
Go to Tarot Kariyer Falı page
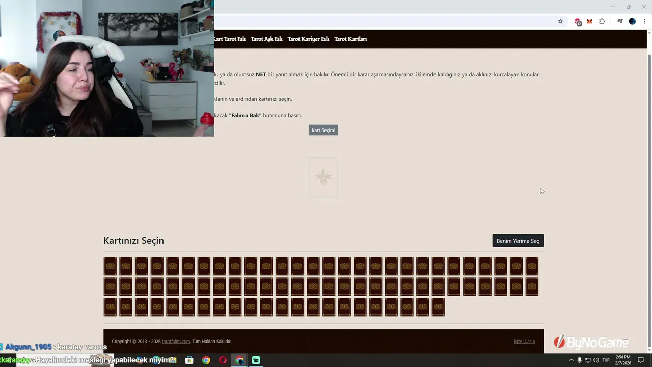tap(308, 39)
